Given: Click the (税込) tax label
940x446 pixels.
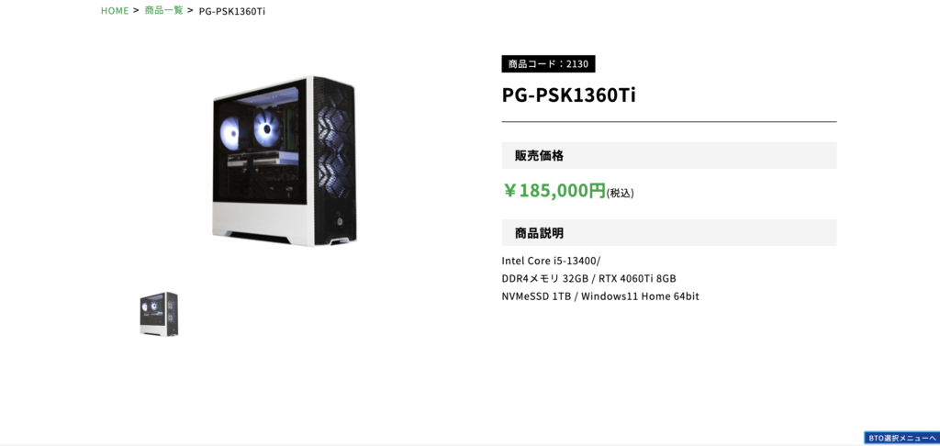Looking at the screenshot, I should pos(621,193).
